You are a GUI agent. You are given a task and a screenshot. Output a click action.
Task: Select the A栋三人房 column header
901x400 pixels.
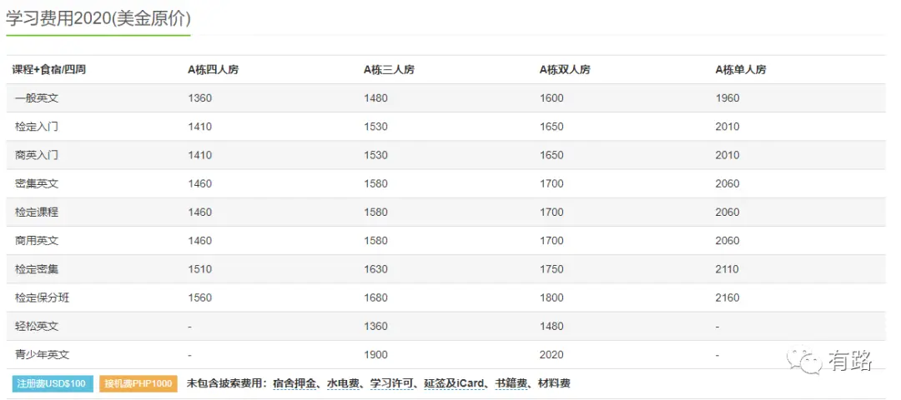tap(389, 70)
